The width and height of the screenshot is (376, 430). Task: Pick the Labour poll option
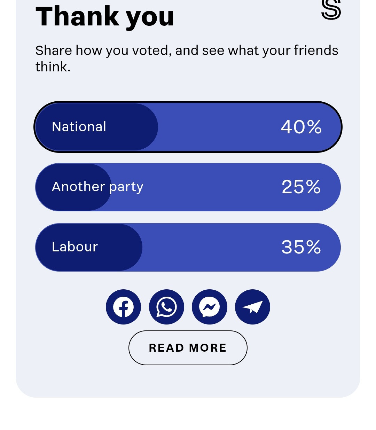tap(188, 247)
